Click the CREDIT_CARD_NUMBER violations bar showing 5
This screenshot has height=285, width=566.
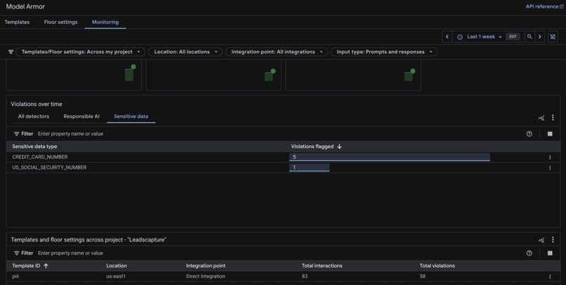390,157
